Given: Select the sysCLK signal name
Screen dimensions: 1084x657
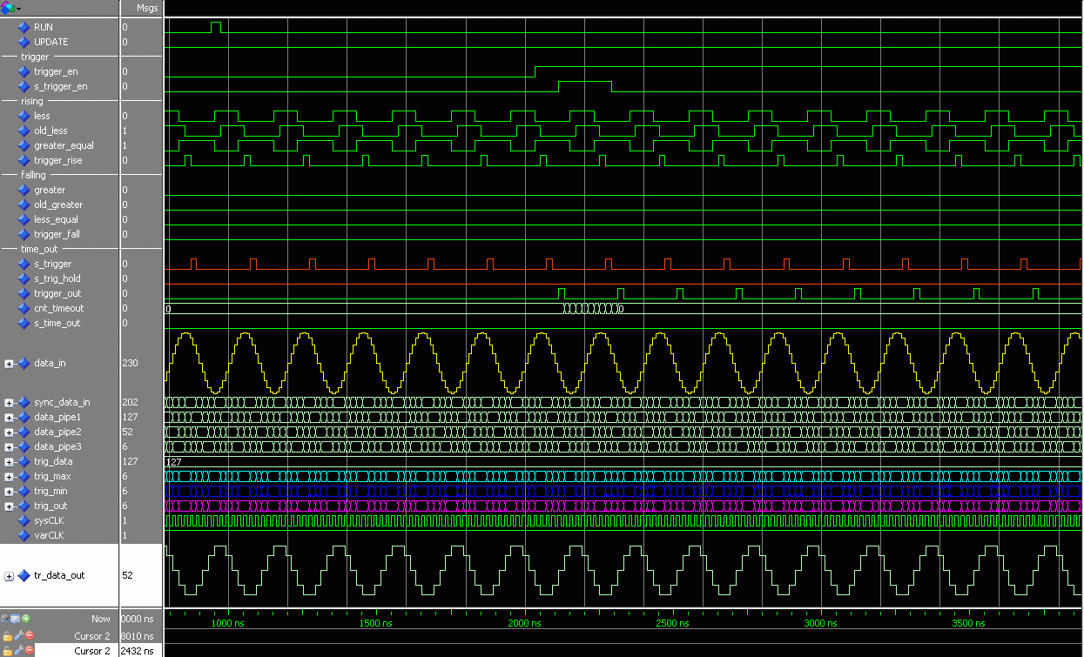Looking at the screenshot, I should (50, 521).
